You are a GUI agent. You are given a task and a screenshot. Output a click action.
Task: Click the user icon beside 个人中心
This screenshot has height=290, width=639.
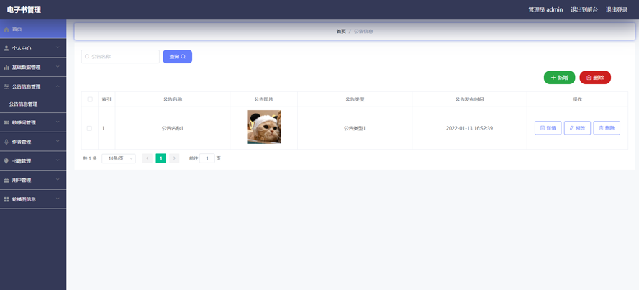pyautogui.click(x=6, y=48)
